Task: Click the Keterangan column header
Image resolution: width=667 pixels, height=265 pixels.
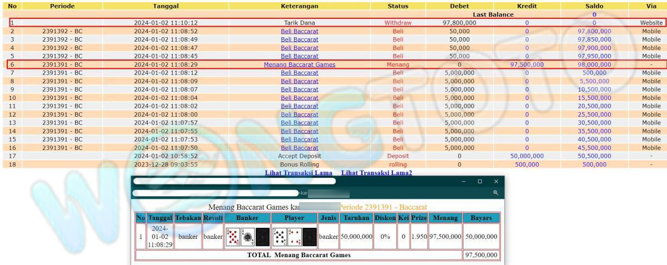Action: (x=300, y=6)
